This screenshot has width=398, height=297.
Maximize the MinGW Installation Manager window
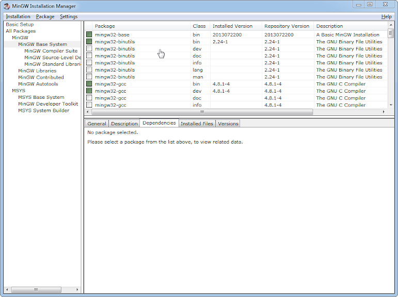[x=370, y=5]
